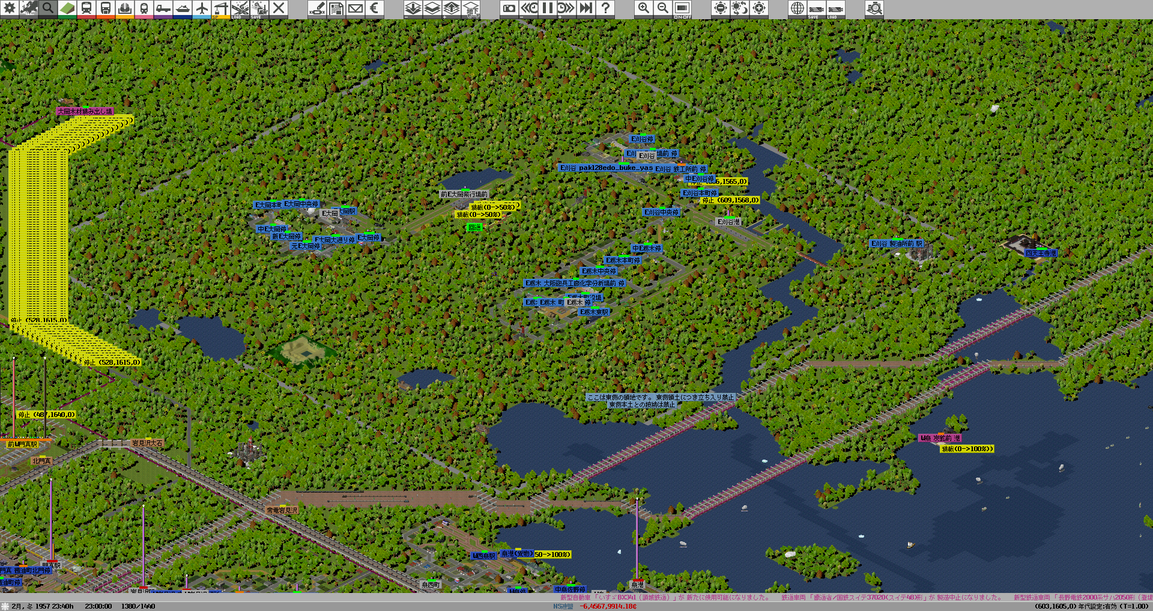Pause the game
1153x611 pixels.
(x=548, y=8)
